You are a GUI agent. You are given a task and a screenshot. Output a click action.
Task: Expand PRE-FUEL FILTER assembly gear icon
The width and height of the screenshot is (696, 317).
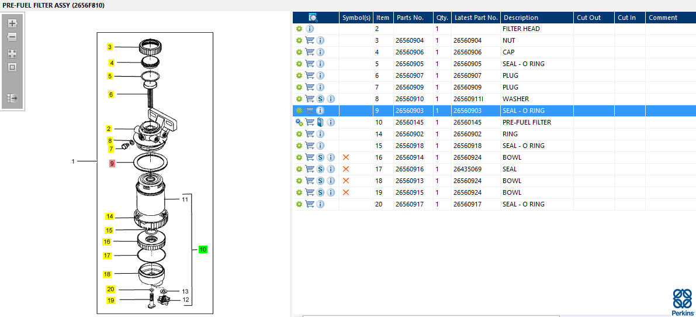[299, 122]
